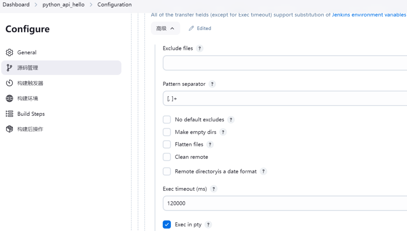Open the Dashboard breadcrumb
Viewport: 407px width, 231px height.
16,5
